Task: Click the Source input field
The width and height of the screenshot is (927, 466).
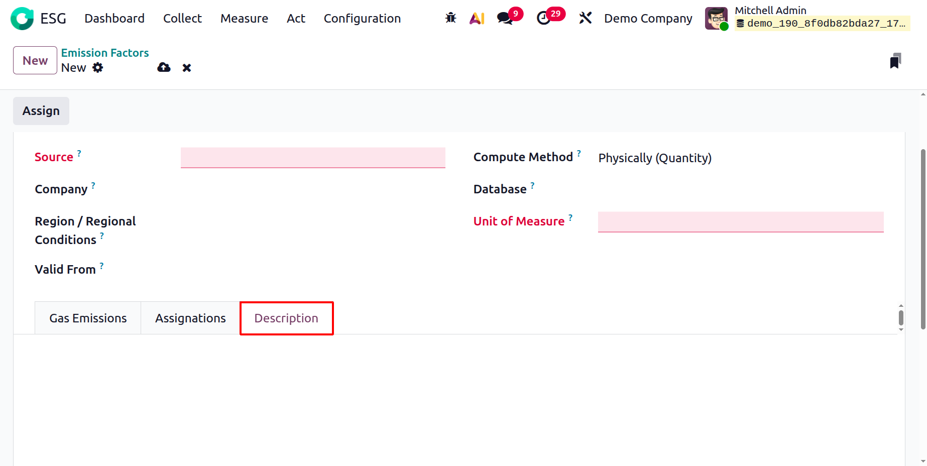Action: [x=313, y=158]
